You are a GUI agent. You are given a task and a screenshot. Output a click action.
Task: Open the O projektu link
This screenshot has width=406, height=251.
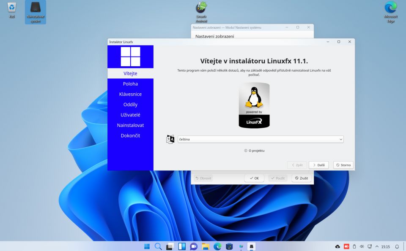pos(254,151)
